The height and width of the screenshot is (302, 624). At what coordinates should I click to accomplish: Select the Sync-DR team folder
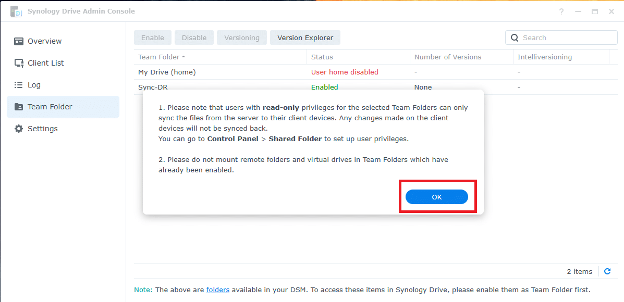click(x=376, y=87)
